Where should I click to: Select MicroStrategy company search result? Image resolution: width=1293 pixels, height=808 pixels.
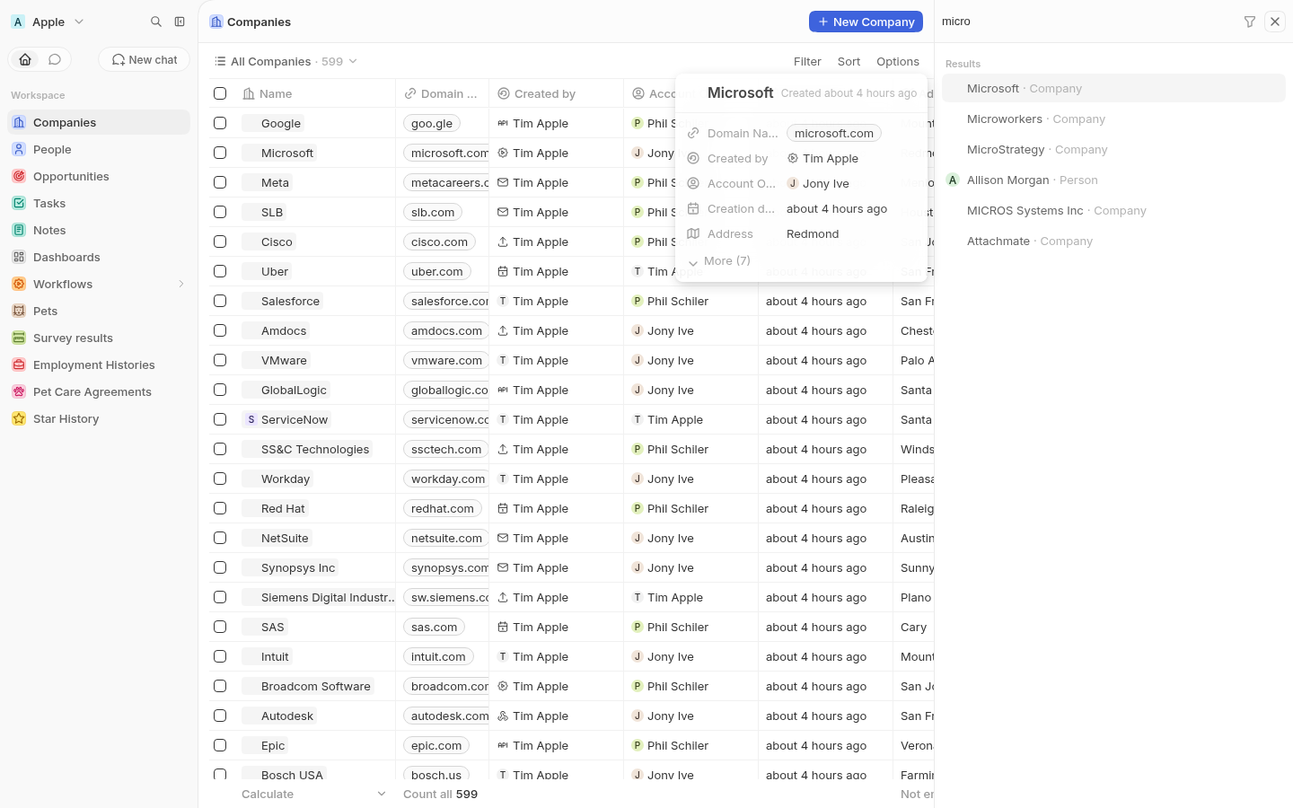tap(1113, 149)
